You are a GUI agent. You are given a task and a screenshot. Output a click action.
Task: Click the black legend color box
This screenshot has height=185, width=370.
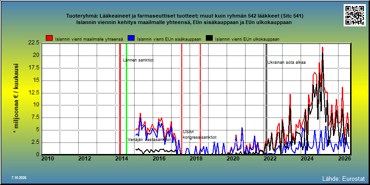(210, 38)
